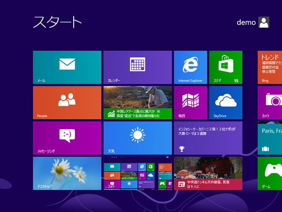
Task: Open the Messaging chat bubble tile
Action: click(x=67, y=138)
